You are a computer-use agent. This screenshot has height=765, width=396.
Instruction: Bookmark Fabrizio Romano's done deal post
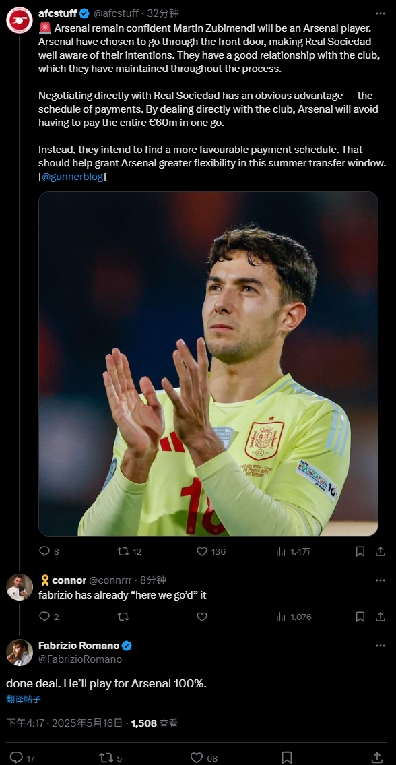[x=287, y=758]
